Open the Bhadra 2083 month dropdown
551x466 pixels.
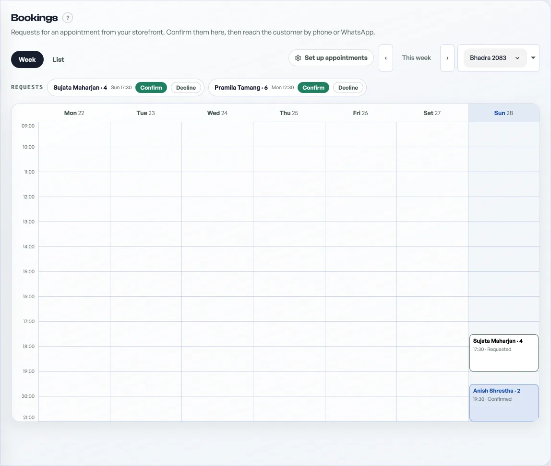pyautogui.click(x=495, y=58)
